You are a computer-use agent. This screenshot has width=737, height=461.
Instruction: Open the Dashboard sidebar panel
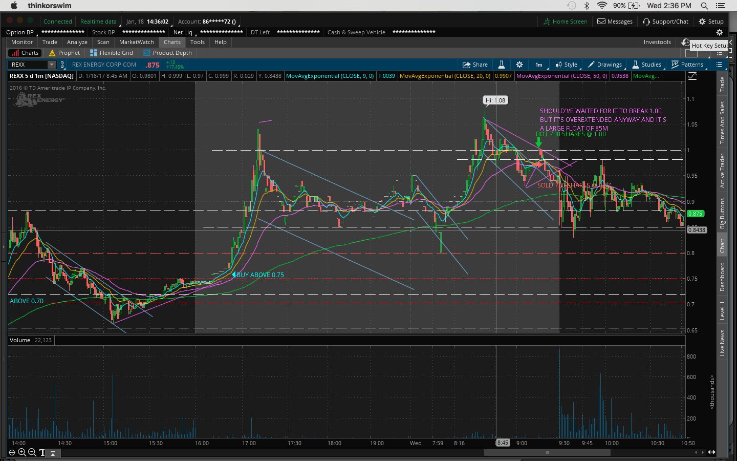coord(722,277)
